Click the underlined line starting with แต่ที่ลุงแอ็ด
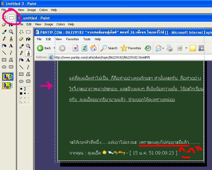The image size is (212, 170). (x=135, y=78)
